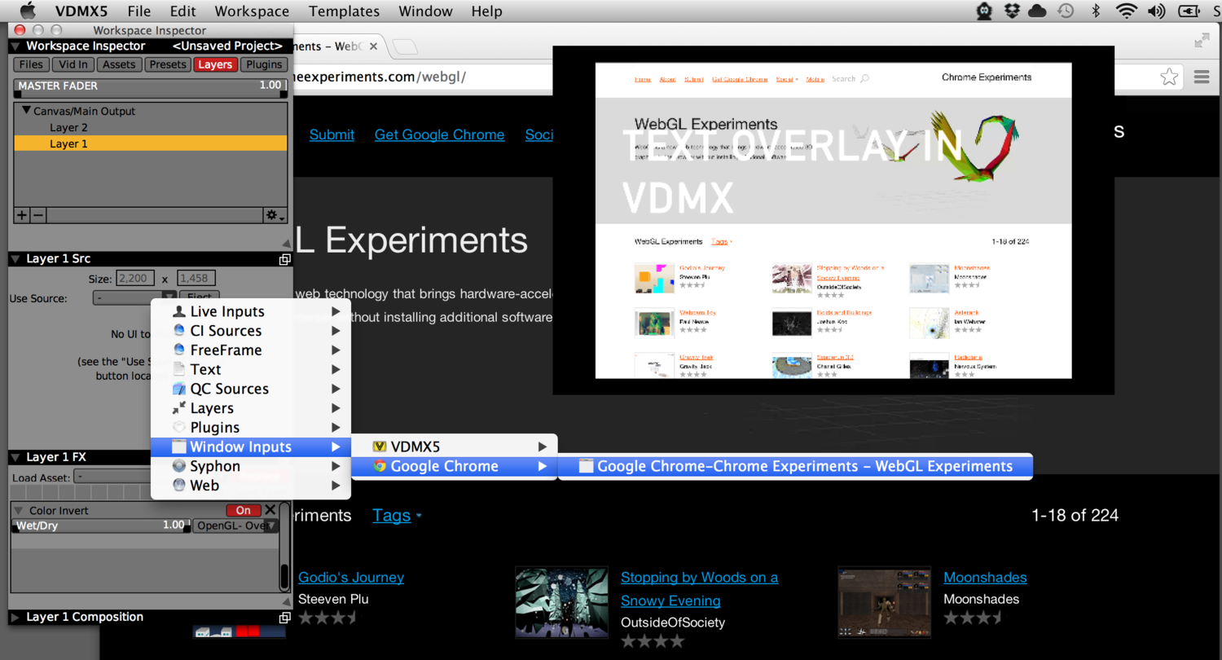Open the OpenGL- Over blend mode dropdown

(235, 526)
